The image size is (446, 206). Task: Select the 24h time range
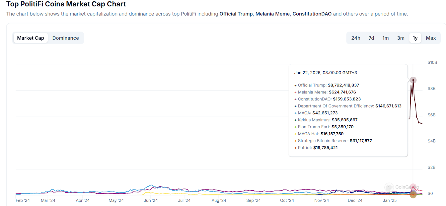coord(356,38)
